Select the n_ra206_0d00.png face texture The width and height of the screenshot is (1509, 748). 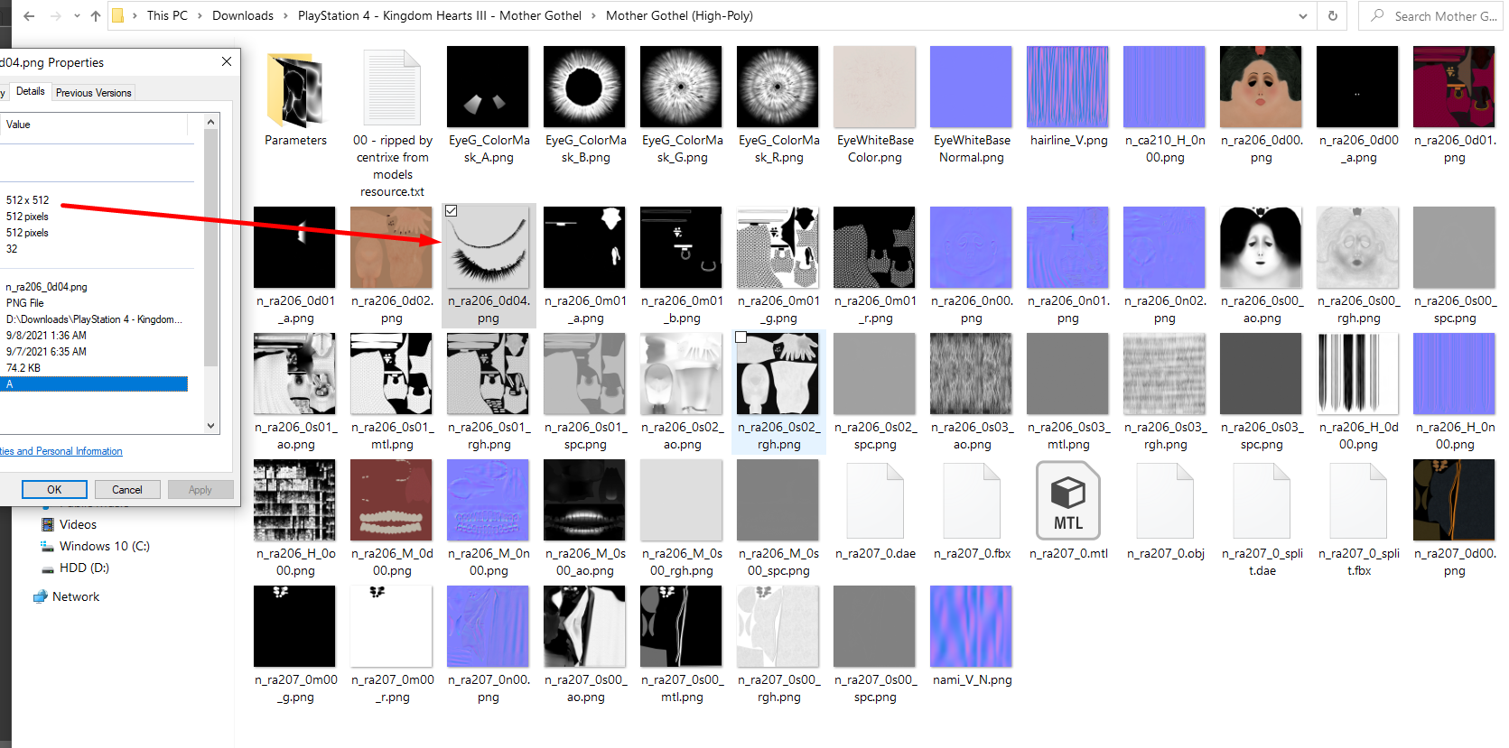(1262, 106)
